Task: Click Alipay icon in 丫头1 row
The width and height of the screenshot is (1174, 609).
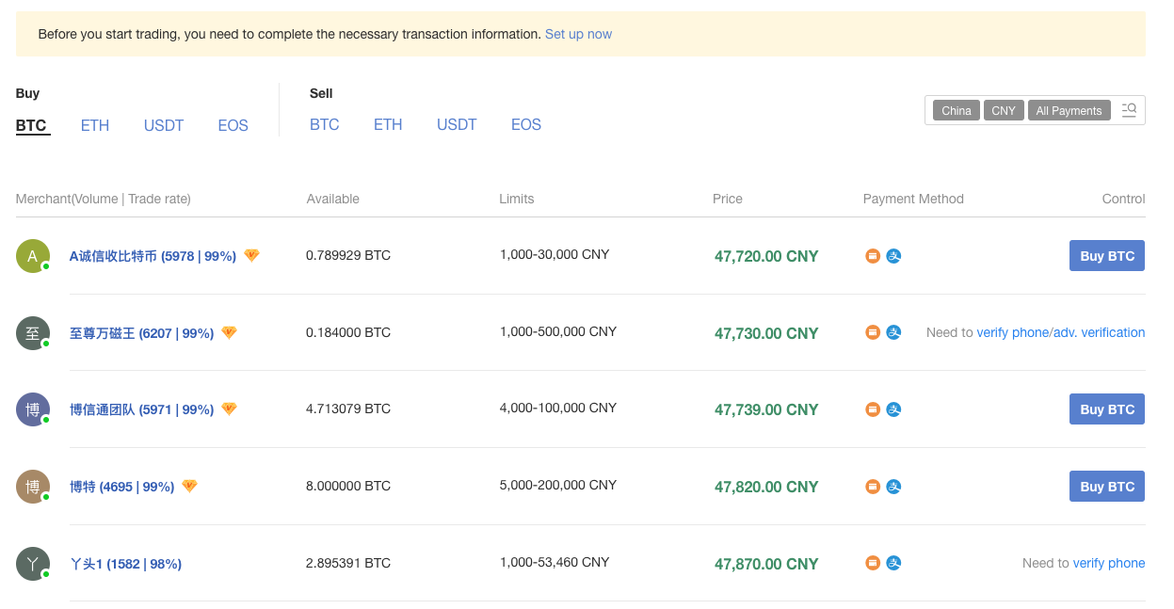Action: coord(893,563)
